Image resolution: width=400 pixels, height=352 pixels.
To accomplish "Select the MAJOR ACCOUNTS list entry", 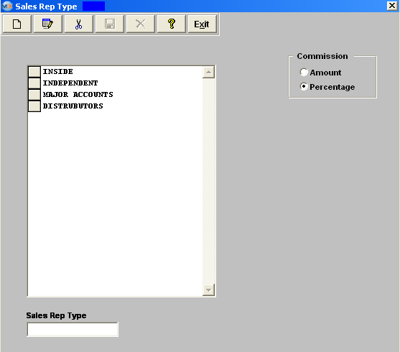I will pos(78,94).
